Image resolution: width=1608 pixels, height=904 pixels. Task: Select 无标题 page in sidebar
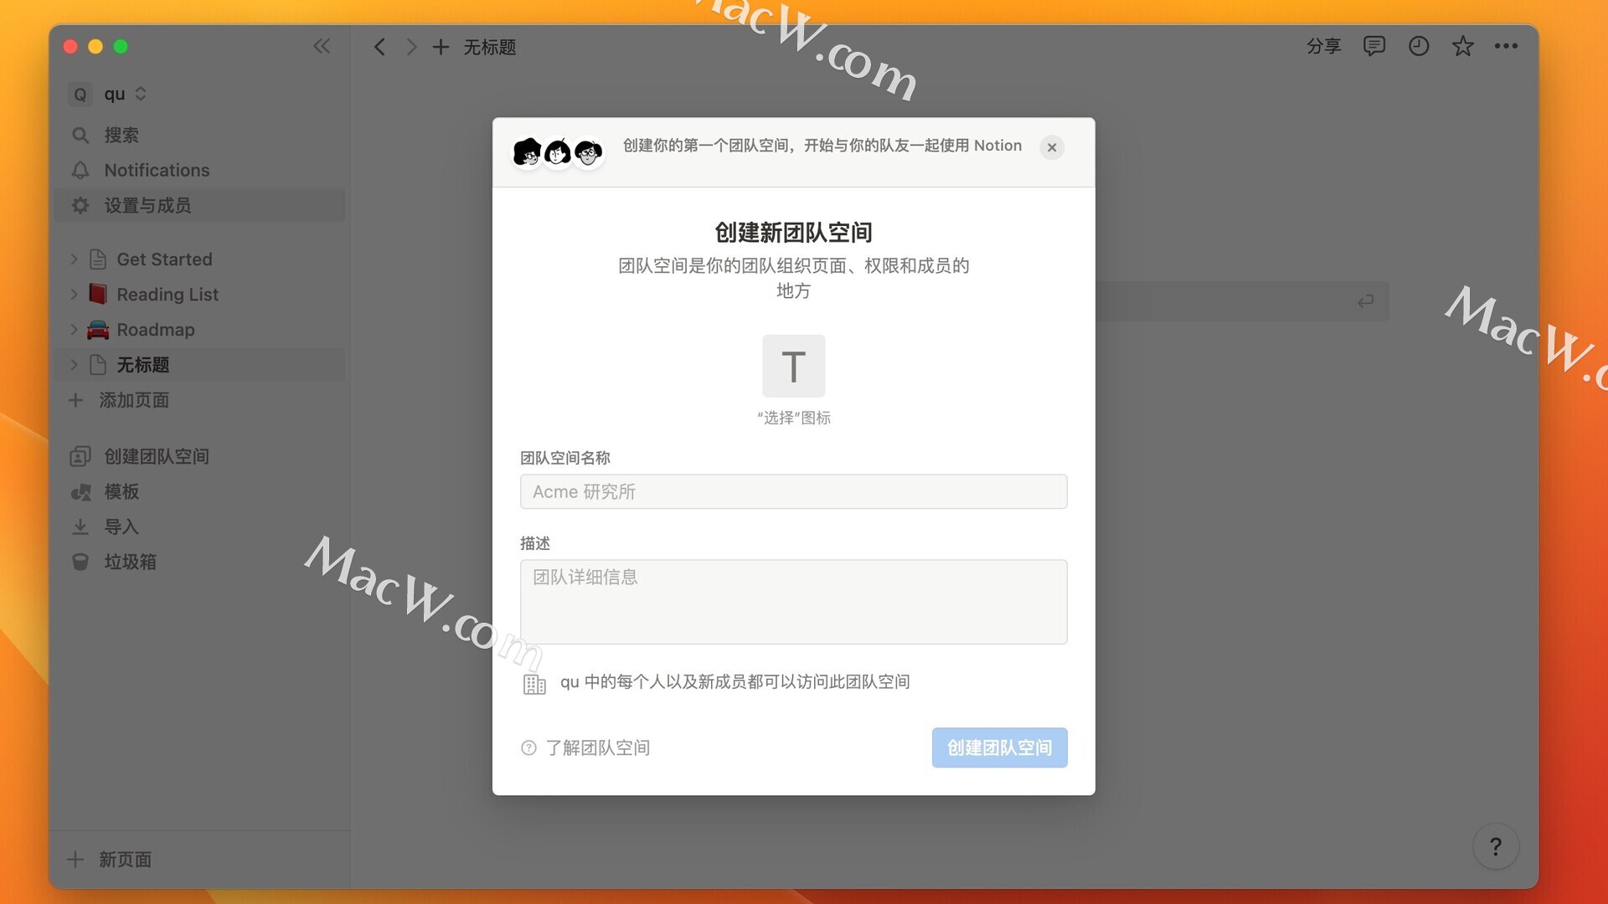tap(199, 365)
